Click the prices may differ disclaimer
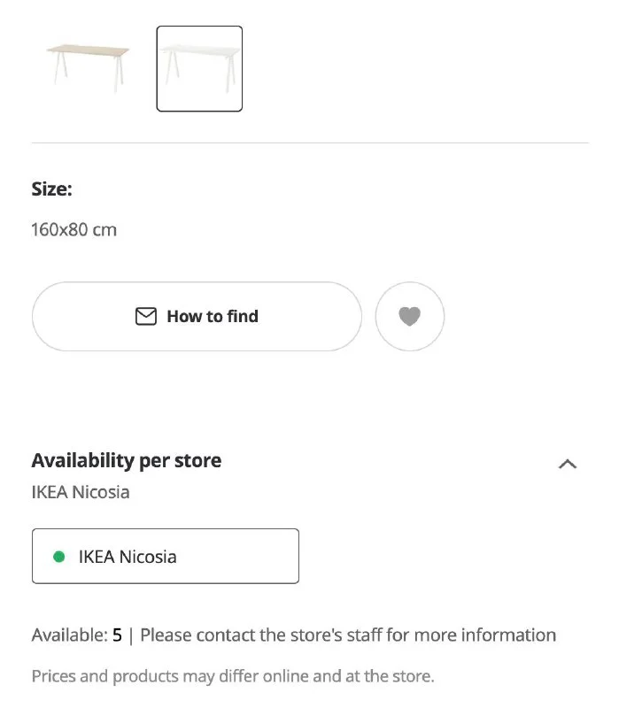Viewport: 642px width, 708px height. (233, 677)
